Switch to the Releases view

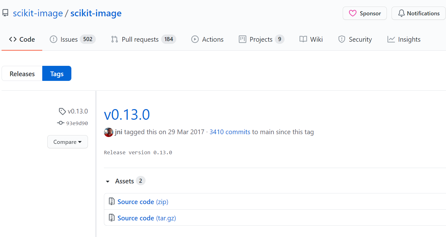coord(22,73)
